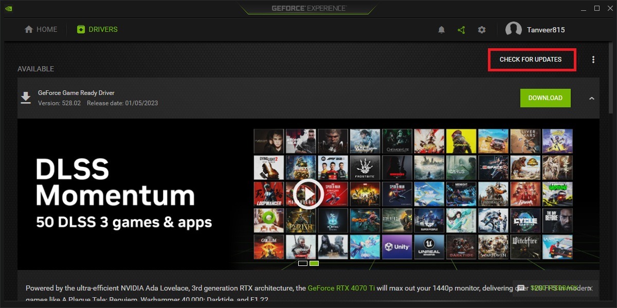Click CHECK FOR UPDATES
The height and width of the screenshot is (308, 617).
coord(532,60)
